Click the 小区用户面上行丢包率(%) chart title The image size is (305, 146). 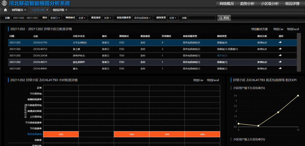(249, 140)
